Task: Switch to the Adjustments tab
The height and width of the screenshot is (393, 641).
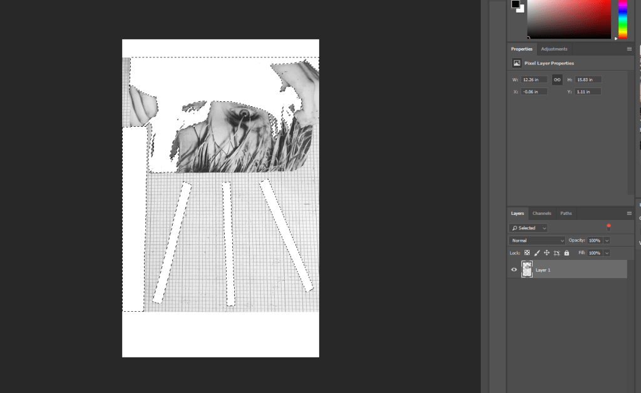Action: [x=554, y=49]
